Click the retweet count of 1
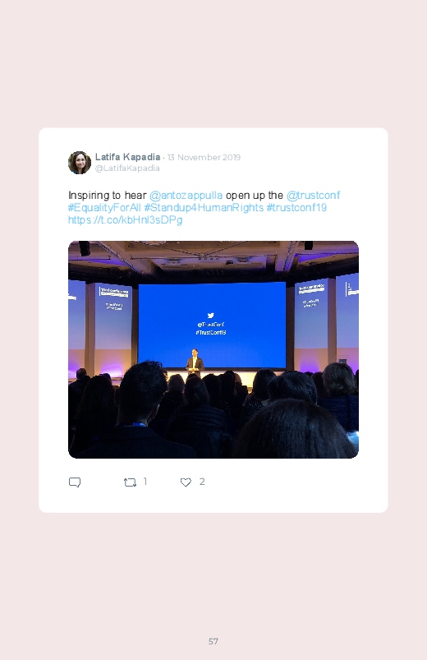Screen dimensions: 427x660 145,482
